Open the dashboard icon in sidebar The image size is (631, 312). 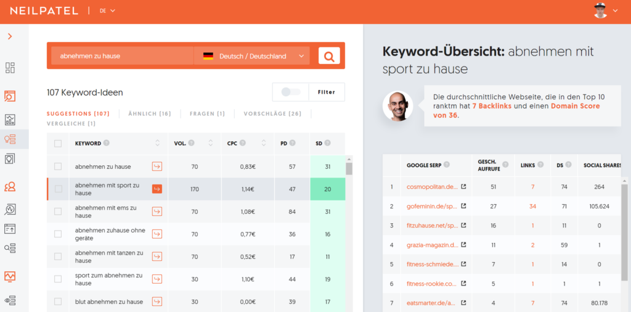[10, 68]
